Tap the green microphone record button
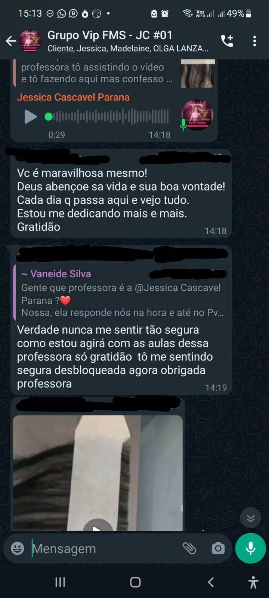269x598 pixels. click(x=251, y=548)
